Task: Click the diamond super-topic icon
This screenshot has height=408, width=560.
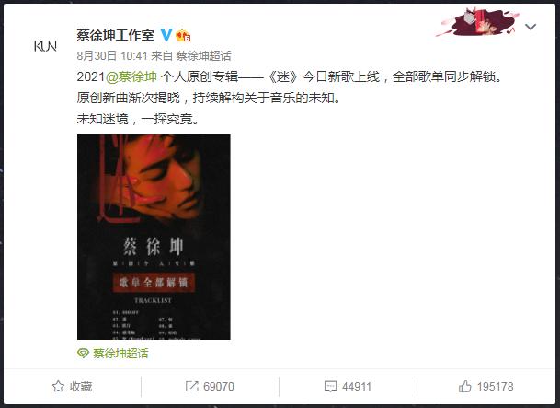Action: click(x=83, y=354)
